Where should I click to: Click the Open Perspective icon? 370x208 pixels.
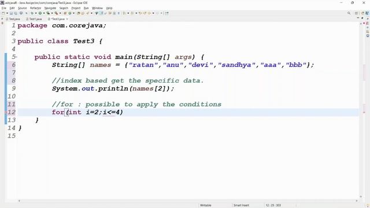(x=356, y=13)
